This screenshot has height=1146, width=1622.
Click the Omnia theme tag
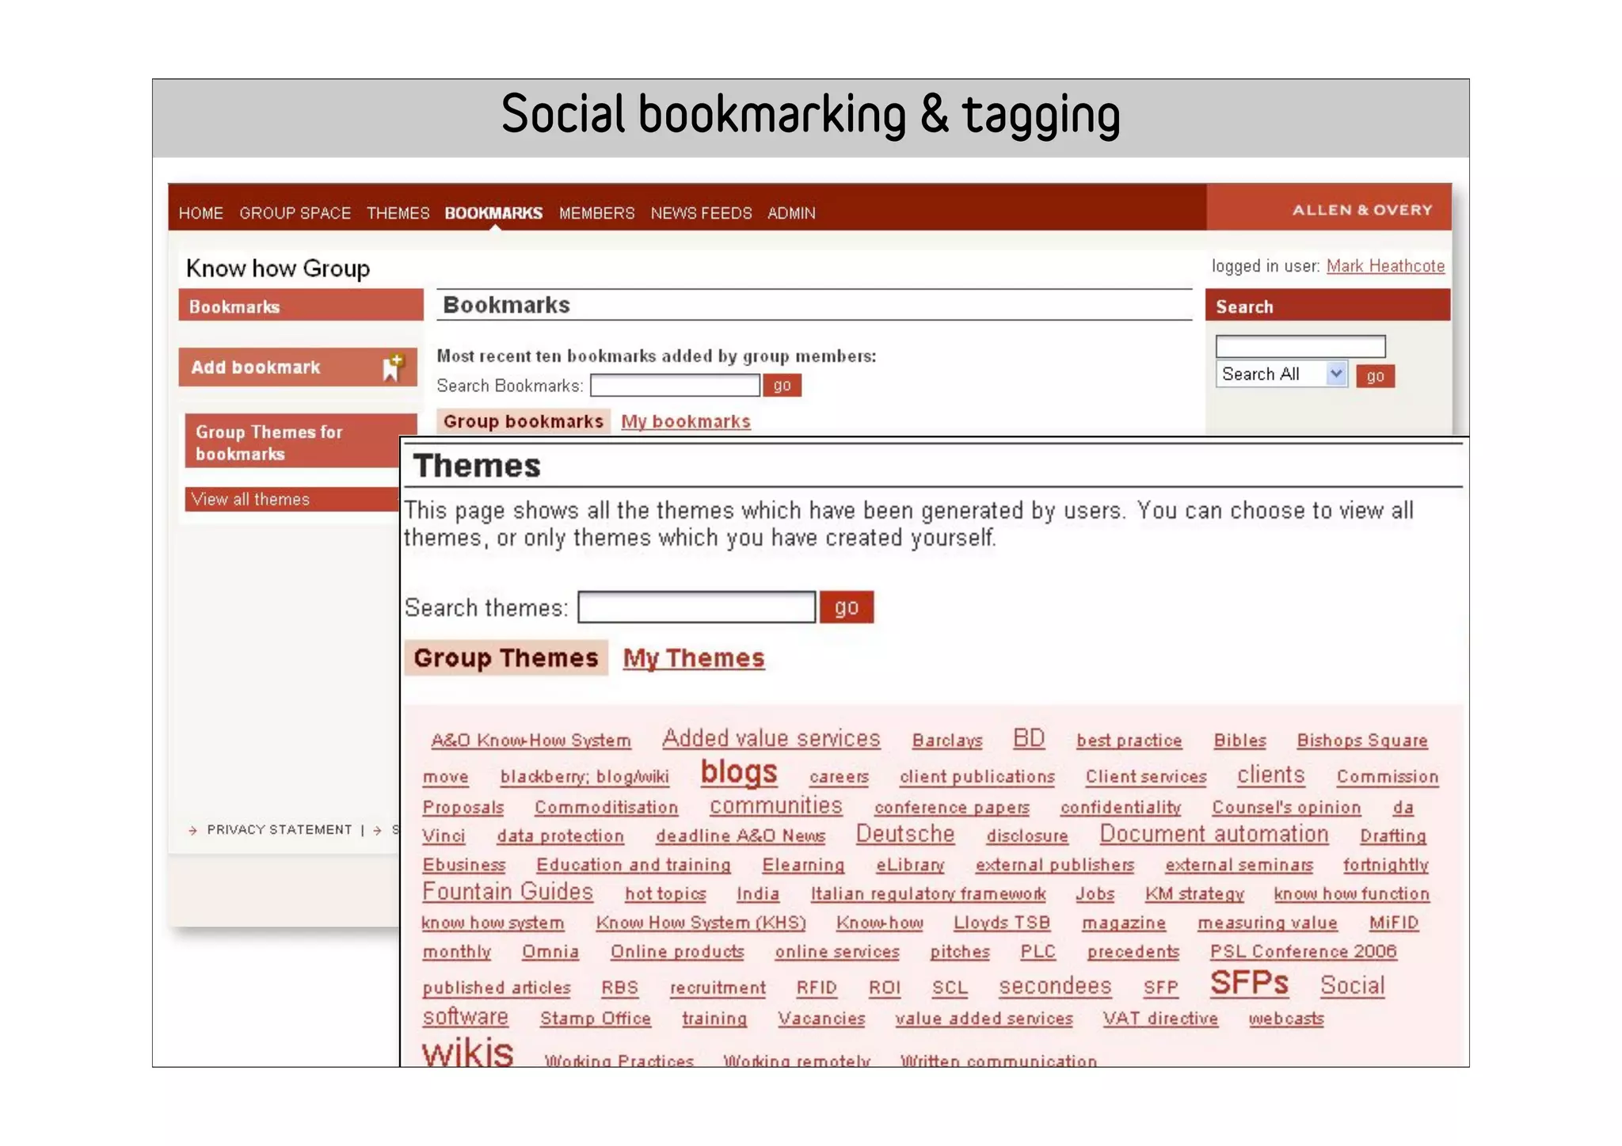click(550, 951)
